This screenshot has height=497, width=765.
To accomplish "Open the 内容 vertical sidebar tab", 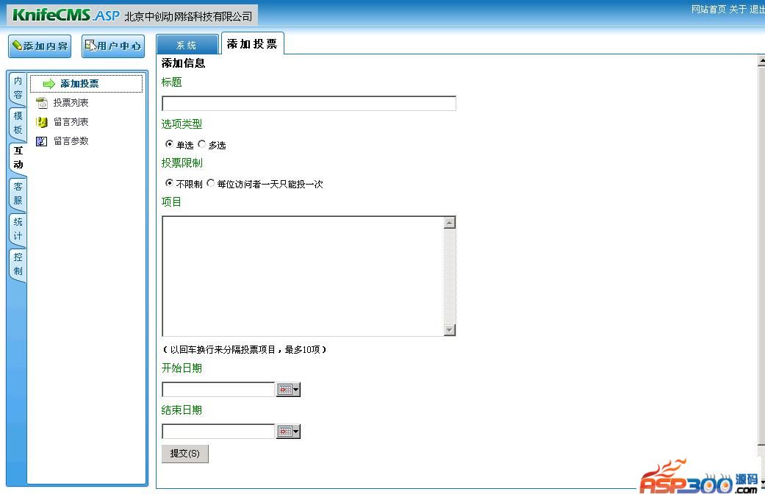I will (18, 88).
